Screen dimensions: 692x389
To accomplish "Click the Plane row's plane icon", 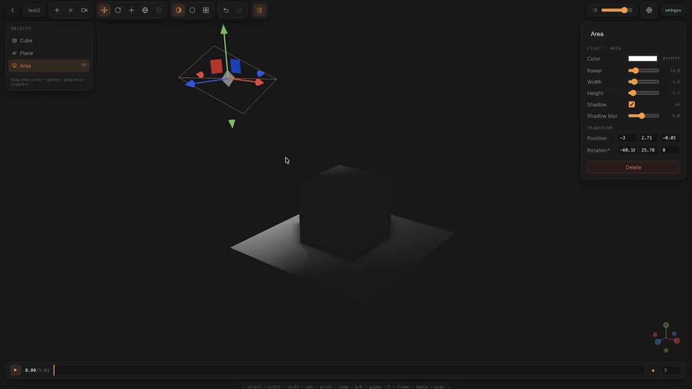I will tap(14, 53).
